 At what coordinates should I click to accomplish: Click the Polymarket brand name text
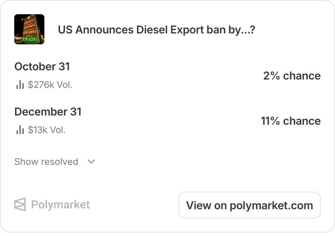tap(60, 205)
